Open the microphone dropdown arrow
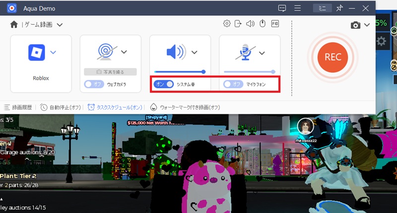The width and height of the screenshot is (397, 213). (x=262, y=53)
